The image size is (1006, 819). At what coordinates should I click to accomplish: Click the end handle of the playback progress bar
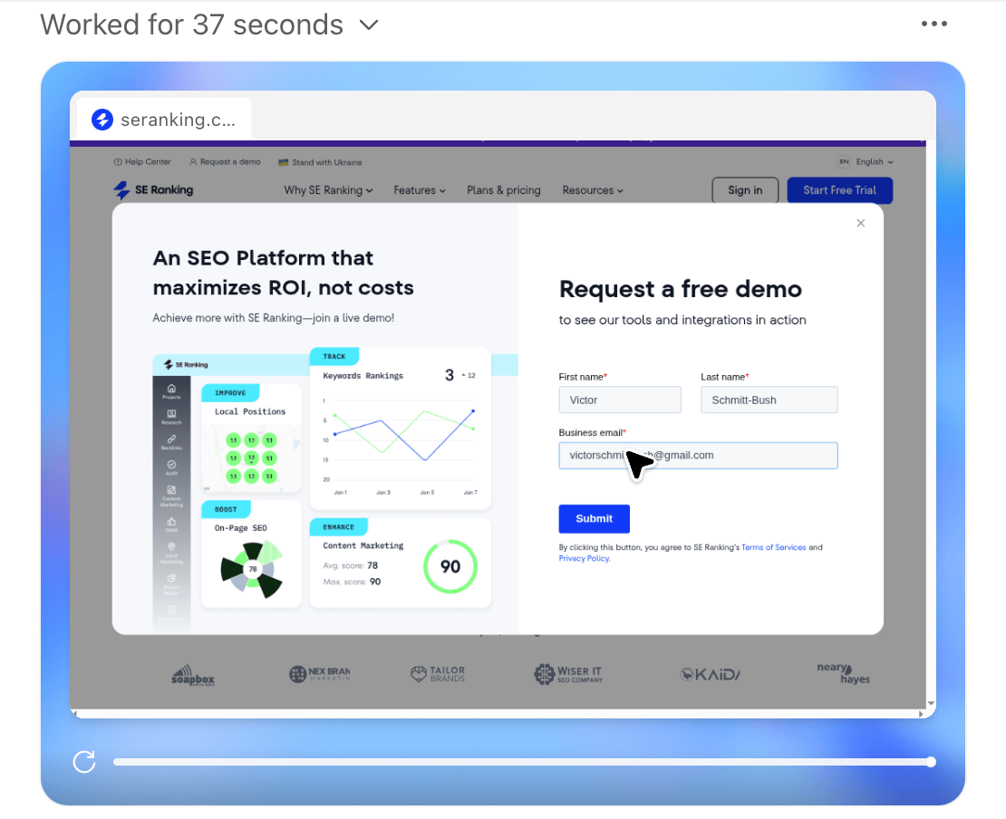tap(931, 762)
